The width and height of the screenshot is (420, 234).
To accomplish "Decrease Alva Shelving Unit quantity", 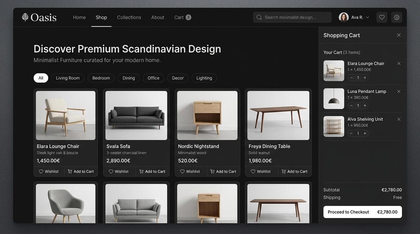I will click(351, 133).
